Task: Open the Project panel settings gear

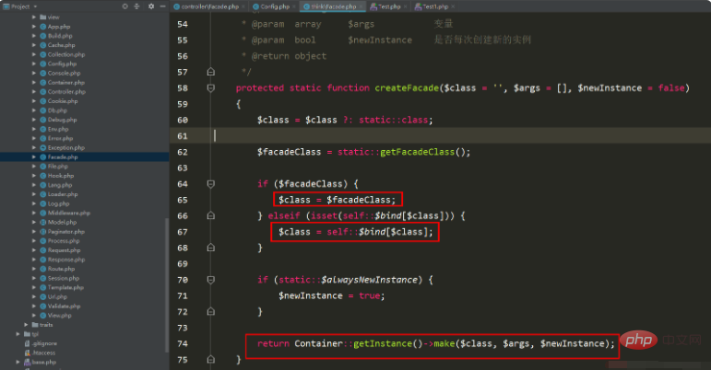Action: coord(151,6)
